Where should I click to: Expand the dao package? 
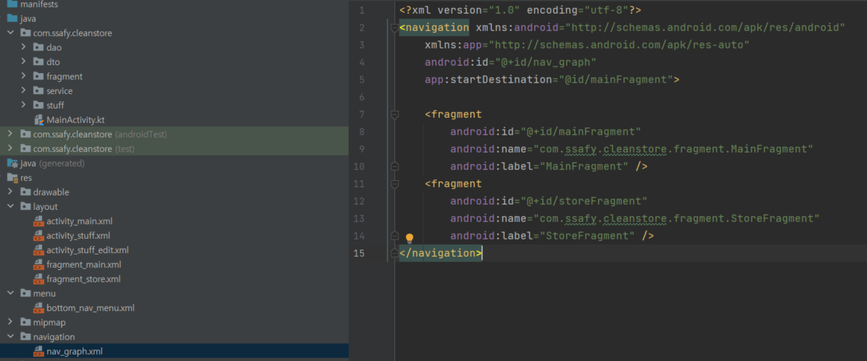[x=24, y=48]
